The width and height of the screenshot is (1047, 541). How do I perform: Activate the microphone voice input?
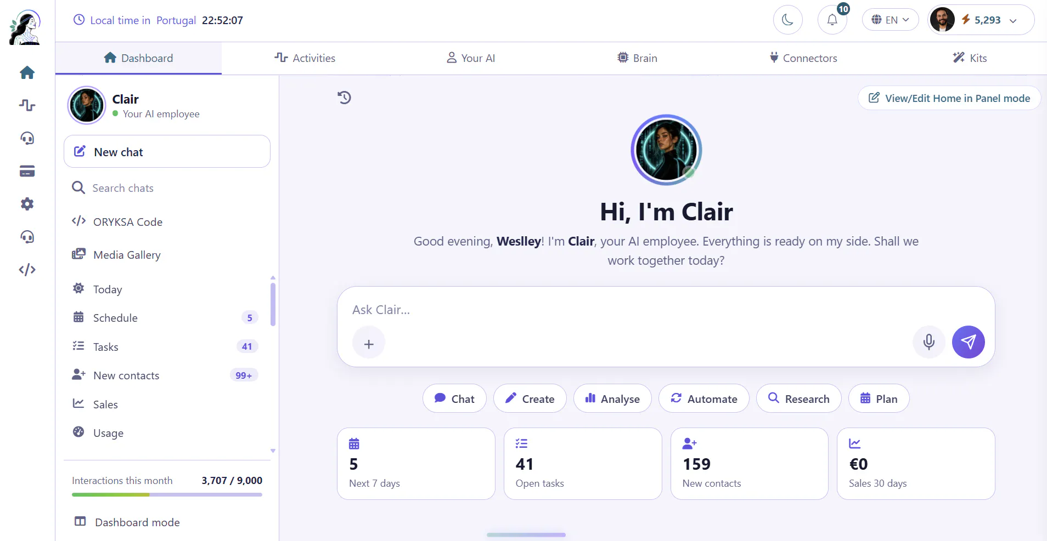point(928,342)
